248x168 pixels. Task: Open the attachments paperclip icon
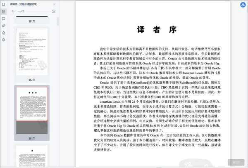pyautogui.click(x=4, y=26)
